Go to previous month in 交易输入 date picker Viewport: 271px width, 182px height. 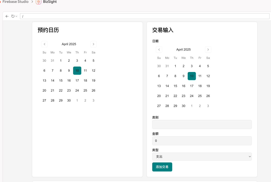159,49
